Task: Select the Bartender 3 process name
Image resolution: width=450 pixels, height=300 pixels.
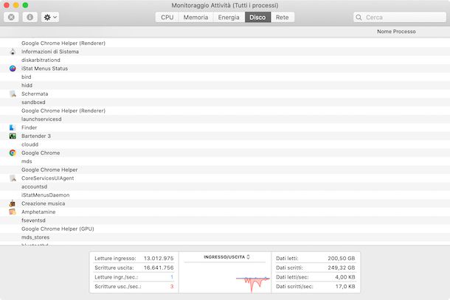Action: [36, 136]
